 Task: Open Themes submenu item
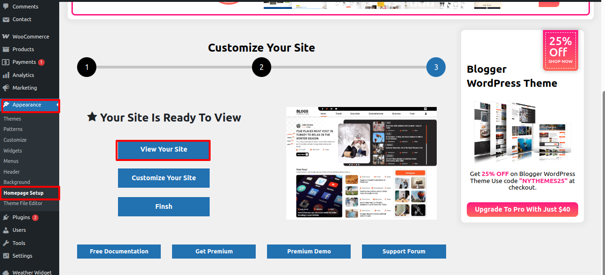point(12,119)
